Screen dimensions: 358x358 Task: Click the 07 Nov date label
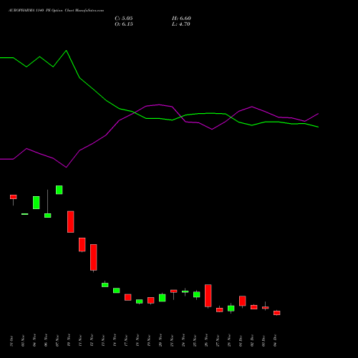pyautogui.click(x=57, y=341)
